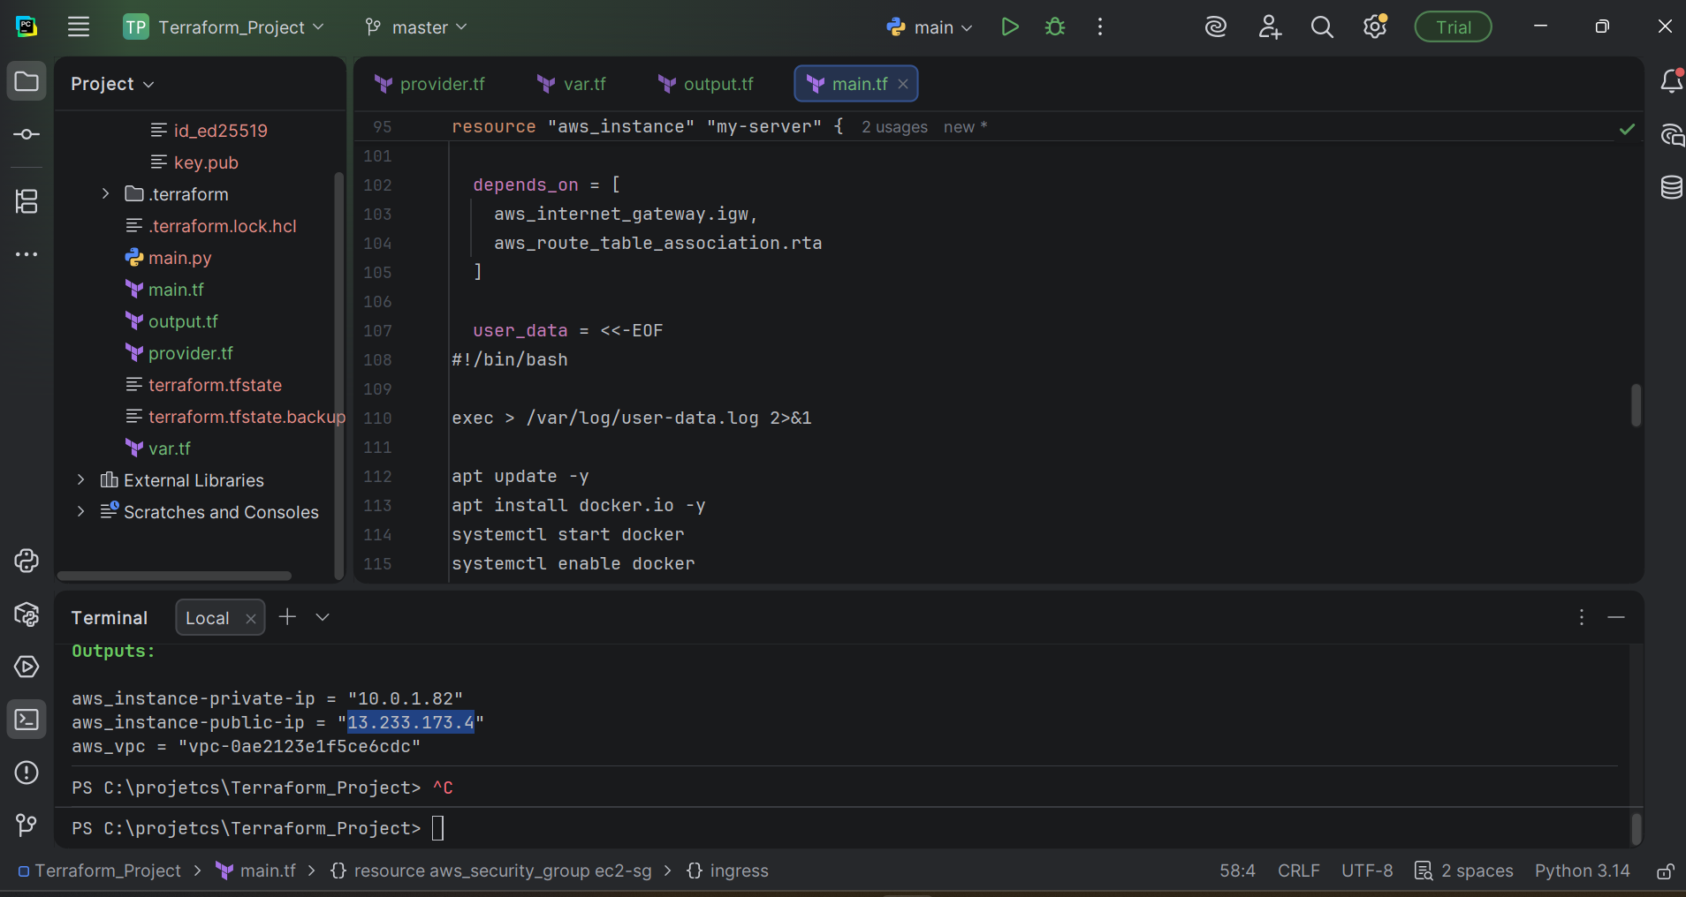Show 2 usages of my-server resource

[x=894, y=127]
